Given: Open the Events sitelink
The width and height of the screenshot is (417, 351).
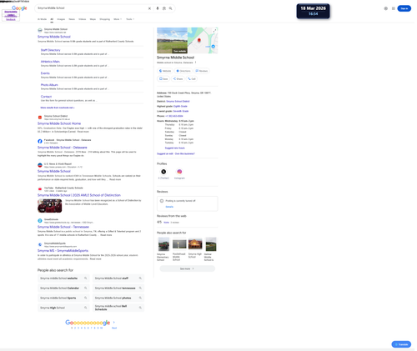Looking at the screenshot, I should pos(45,73).
